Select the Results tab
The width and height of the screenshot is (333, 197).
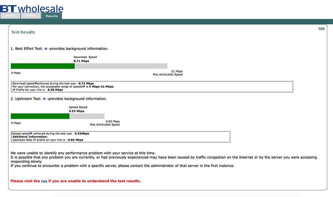click(52, 16)
